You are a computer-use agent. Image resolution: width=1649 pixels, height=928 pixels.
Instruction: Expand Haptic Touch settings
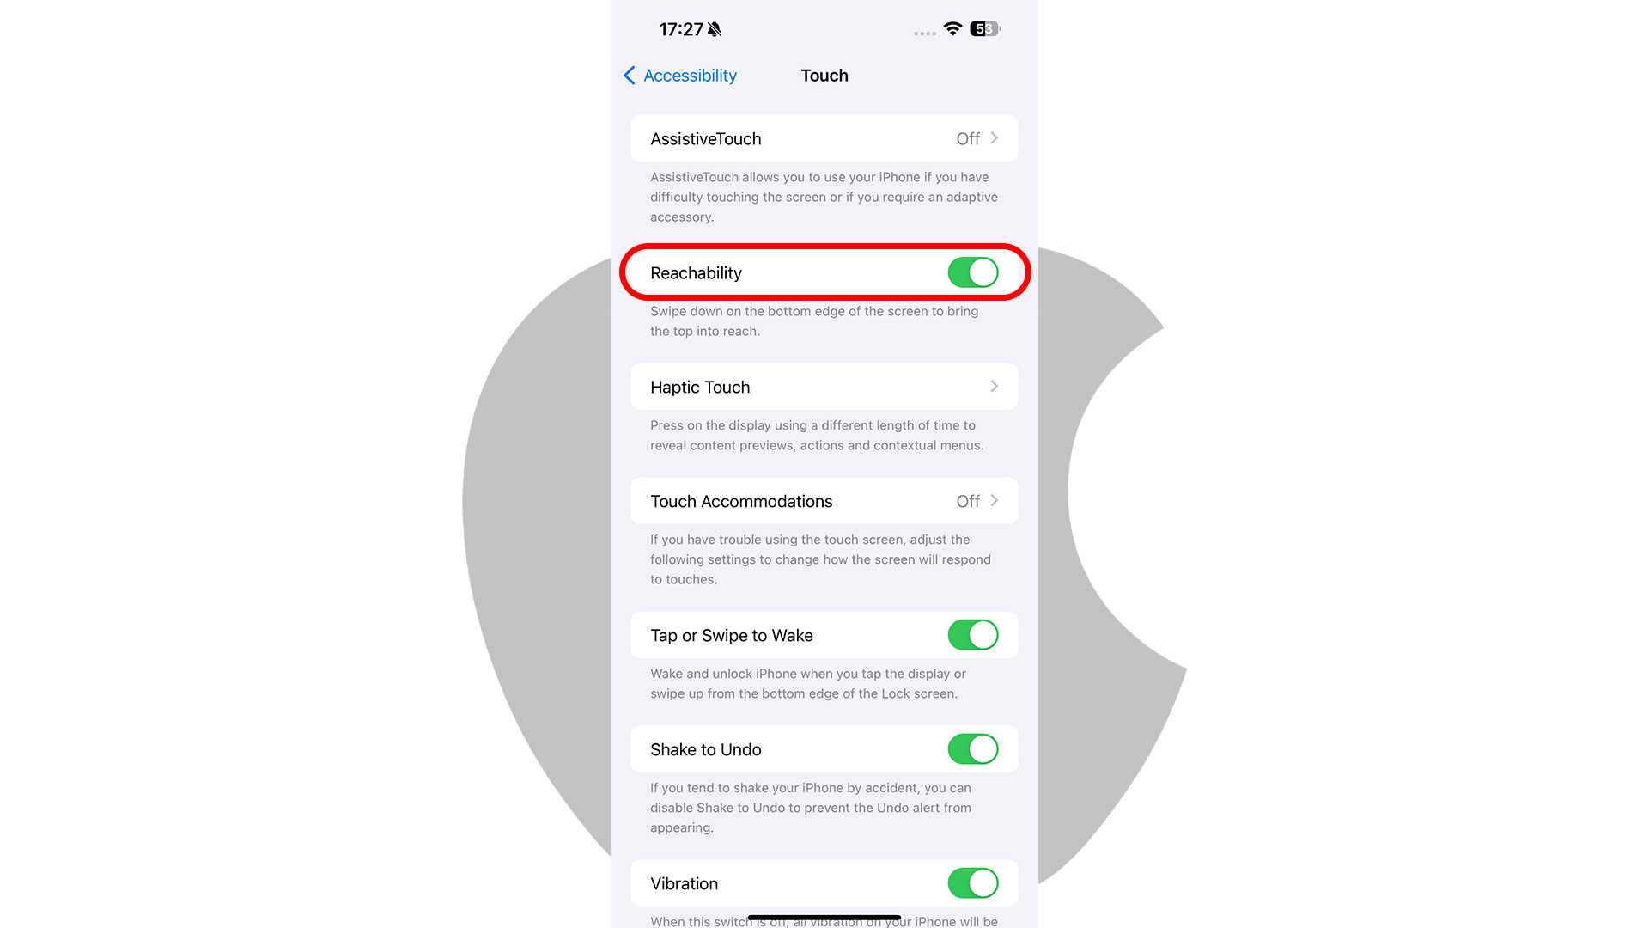click(824, 387)
